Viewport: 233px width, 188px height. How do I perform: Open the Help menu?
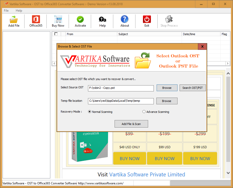tap(19, 11)
